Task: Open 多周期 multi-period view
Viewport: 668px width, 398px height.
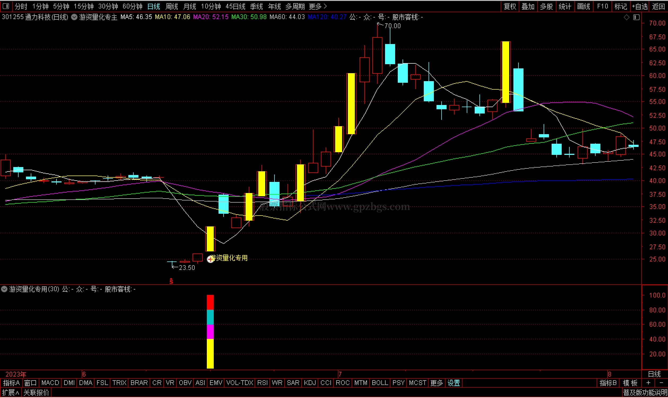Action: (x=295, y=6)
